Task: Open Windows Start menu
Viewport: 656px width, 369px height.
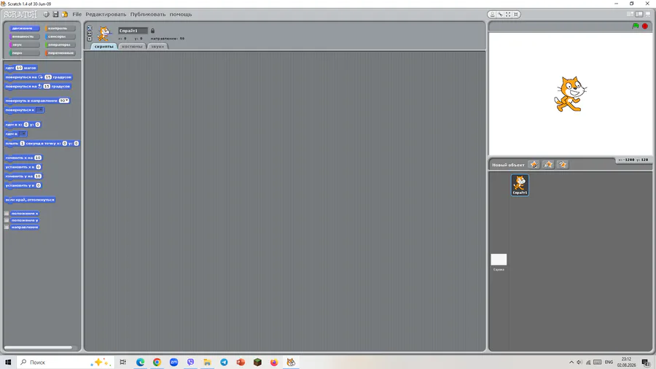Action: click(x=8, y=362)
